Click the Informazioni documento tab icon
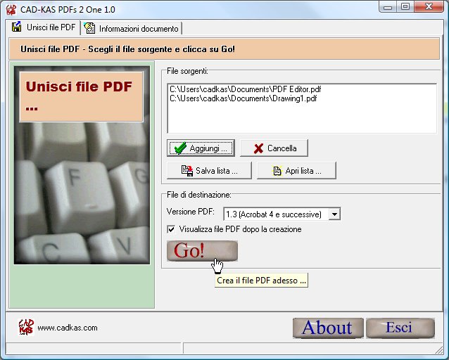Image resolution: width=449 pixels, height=360 pixels. point(90,29)
